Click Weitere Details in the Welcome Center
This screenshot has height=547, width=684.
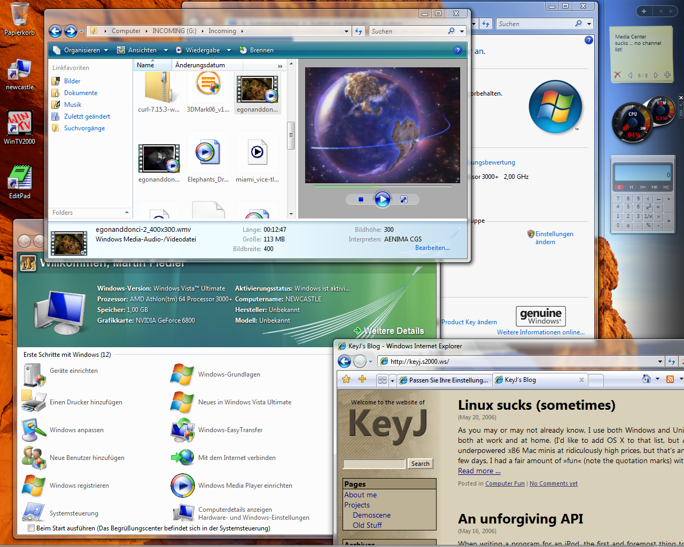tap(389, 331)
